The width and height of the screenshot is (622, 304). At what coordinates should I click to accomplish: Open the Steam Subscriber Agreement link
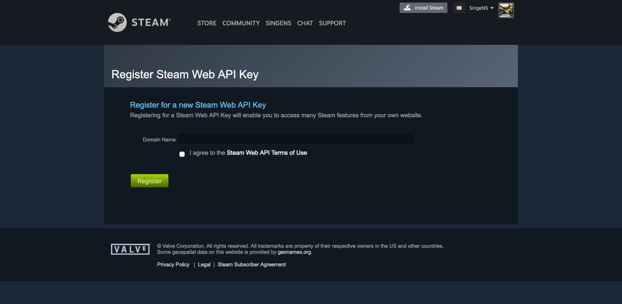(x=252, y=264)
